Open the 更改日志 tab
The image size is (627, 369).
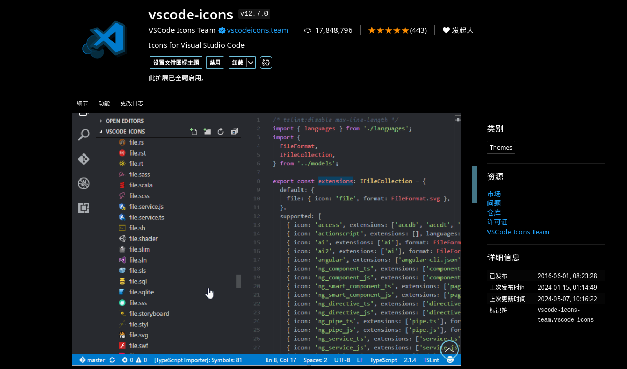tap(132, 103)
